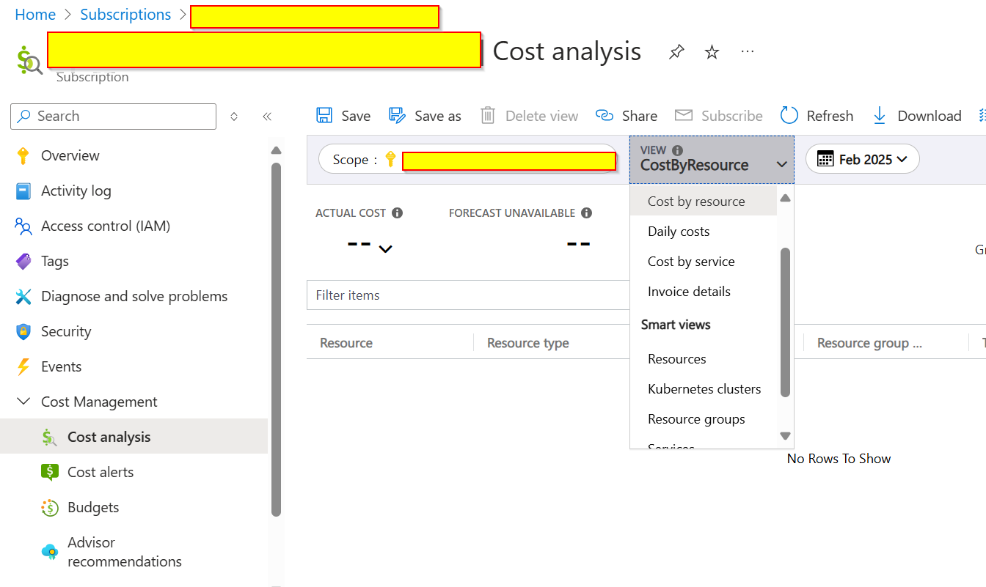Click the Activity log book icon

23,191
